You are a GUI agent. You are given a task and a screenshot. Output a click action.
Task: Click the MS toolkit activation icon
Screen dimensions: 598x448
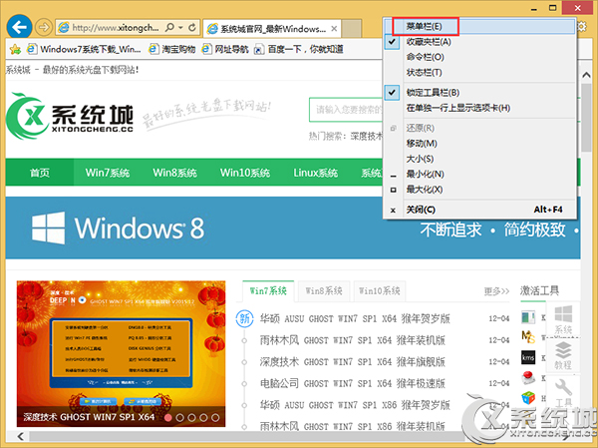[x=528, y=337]
